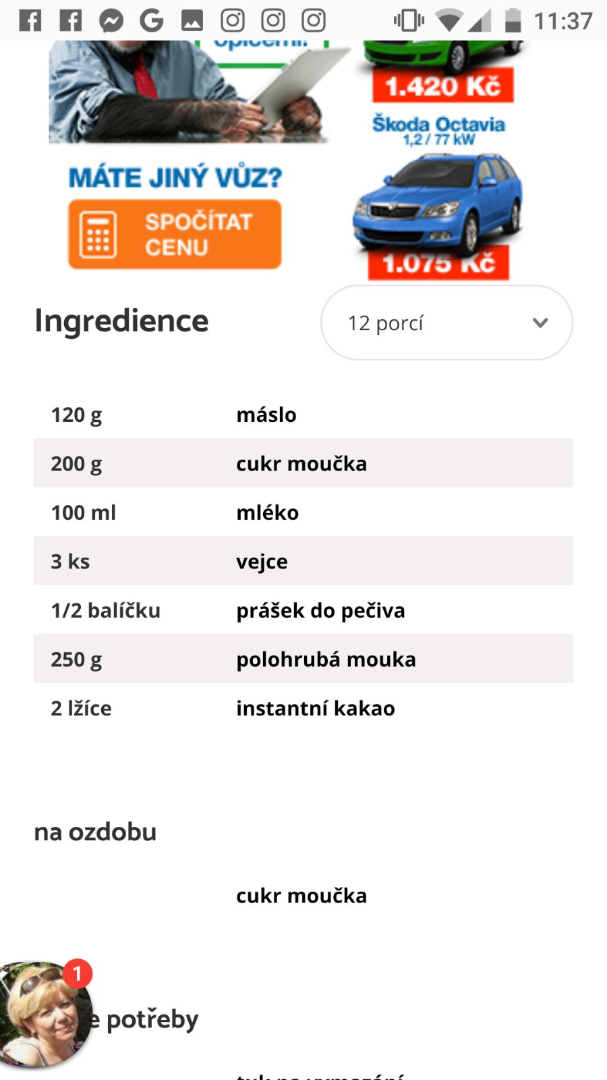This screenshot has height=1080, width=607.
Task: Tap the Messenger notification icon
Action: 111,21
